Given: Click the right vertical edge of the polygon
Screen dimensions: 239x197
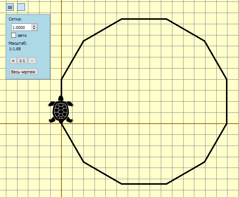Looking at the screenshot, I should click(x=227, y=101).
